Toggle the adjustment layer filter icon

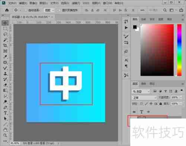(160, 91)
